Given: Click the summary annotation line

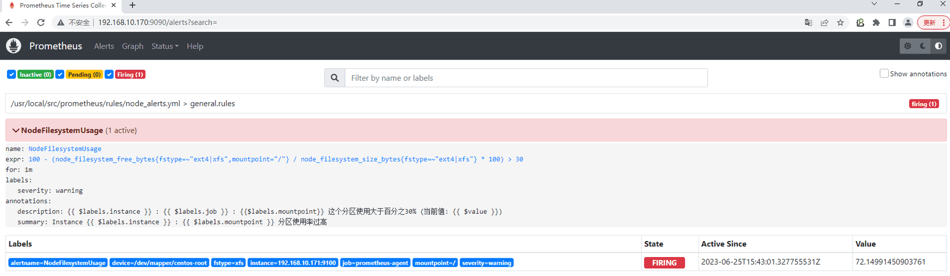Looking at the screenshot, I should (x=172, y=222).
